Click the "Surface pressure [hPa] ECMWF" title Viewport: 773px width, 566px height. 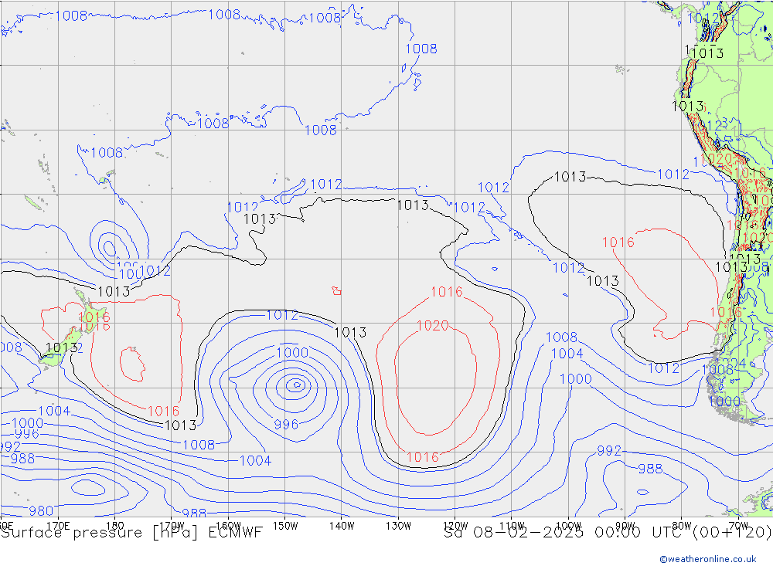131,533
